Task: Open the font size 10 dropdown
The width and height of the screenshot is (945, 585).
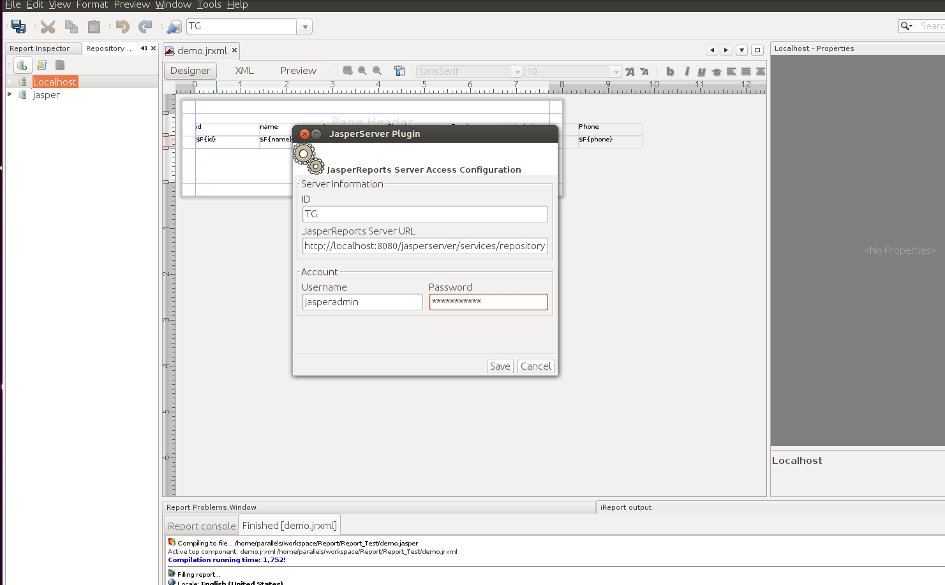Action: (x=616, y=71)
